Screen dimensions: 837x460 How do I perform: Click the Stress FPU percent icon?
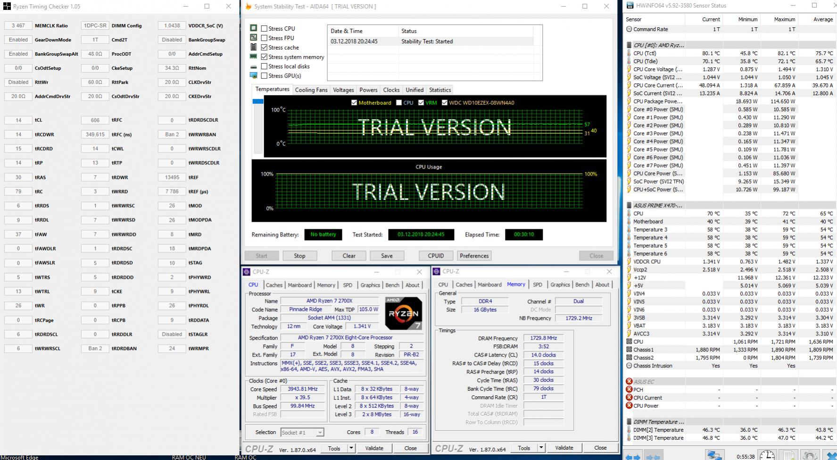coord(253,38)
